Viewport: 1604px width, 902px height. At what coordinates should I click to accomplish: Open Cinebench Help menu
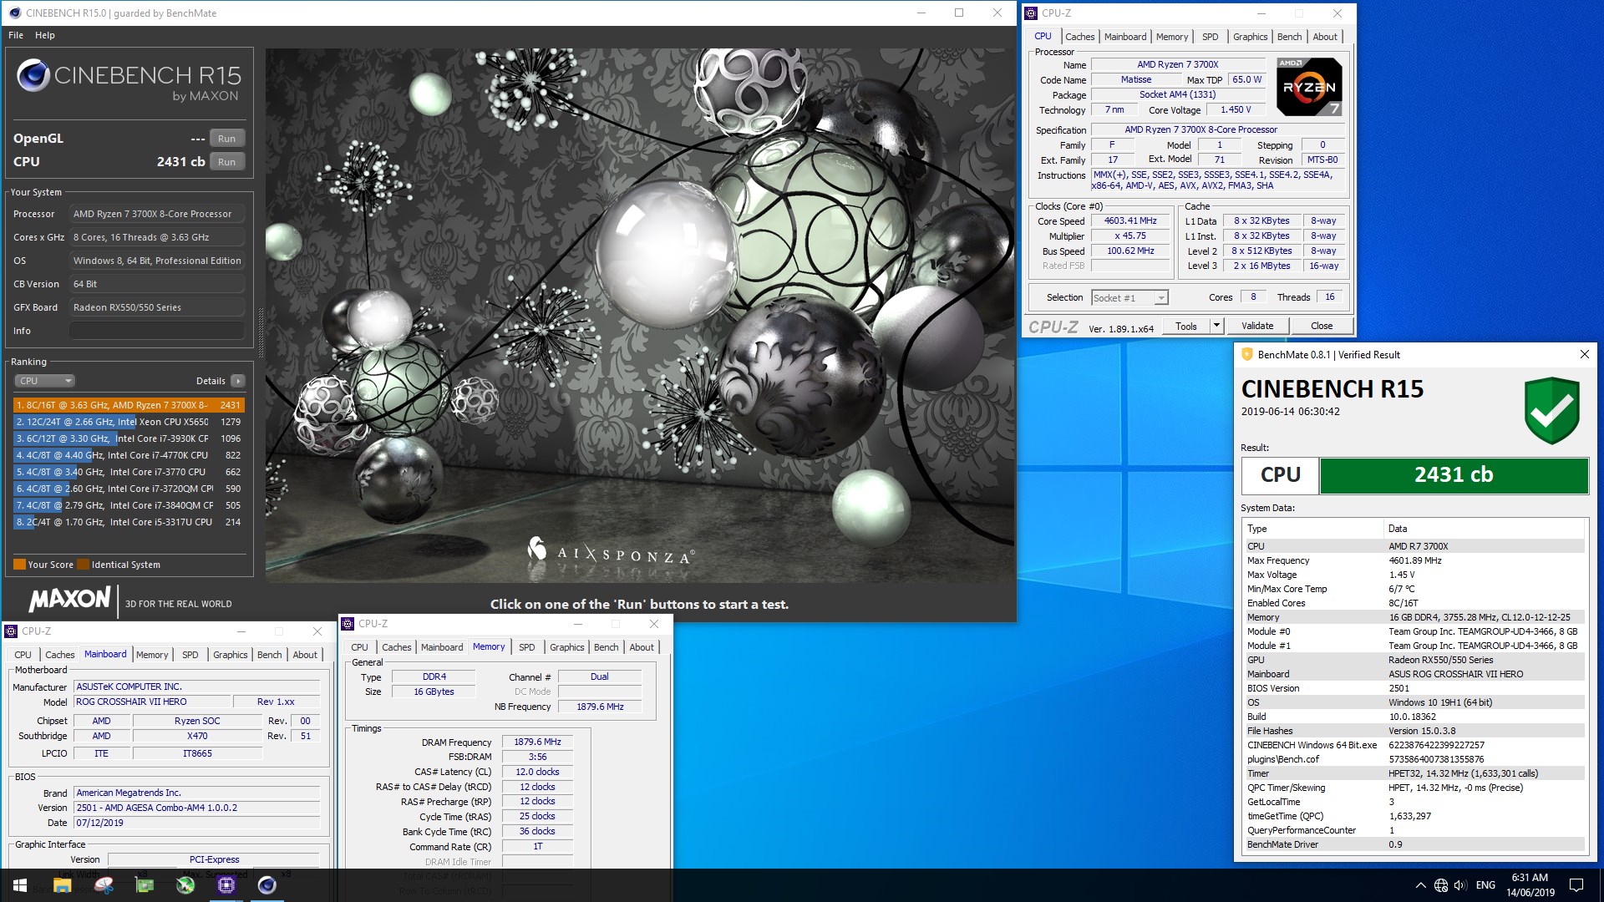pos(45,35)
